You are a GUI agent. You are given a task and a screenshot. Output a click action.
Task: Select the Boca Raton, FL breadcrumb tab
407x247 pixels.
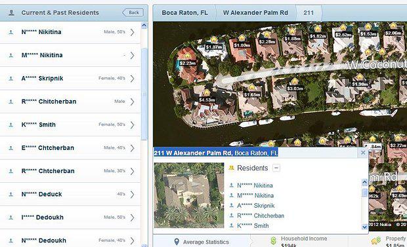(184, 12)
